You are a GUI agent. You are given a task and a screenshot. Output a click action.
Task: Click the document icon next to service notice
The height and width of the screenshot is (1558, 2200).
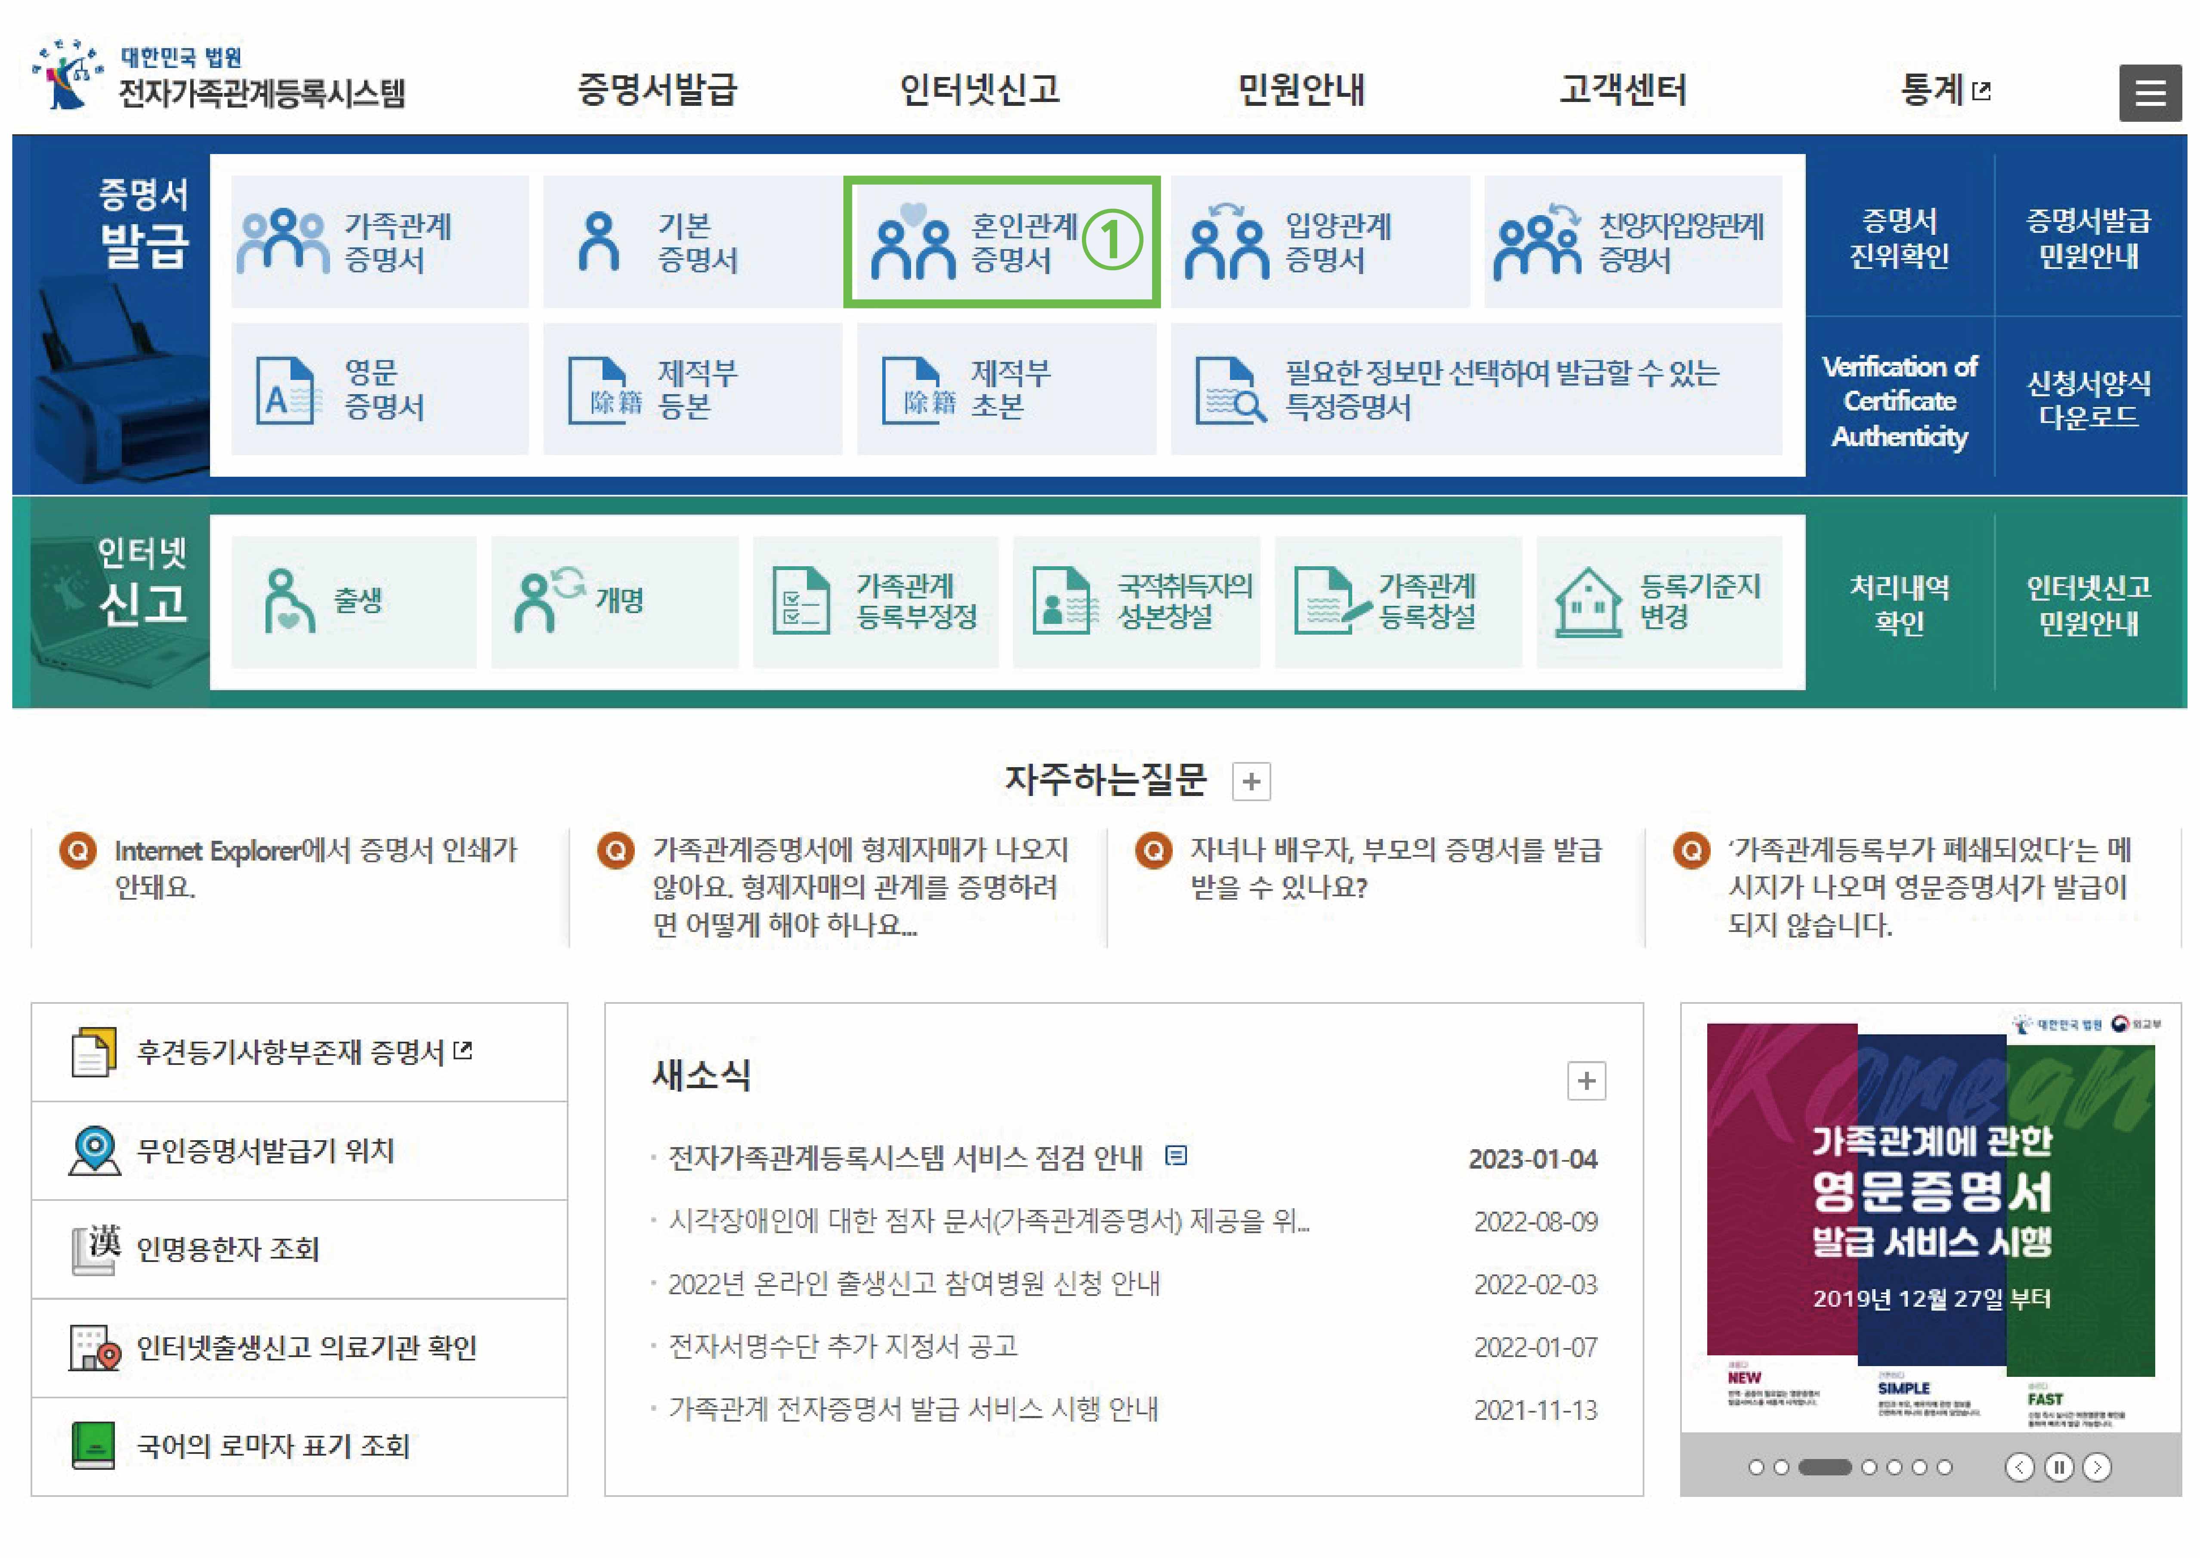(1175, 1156)
